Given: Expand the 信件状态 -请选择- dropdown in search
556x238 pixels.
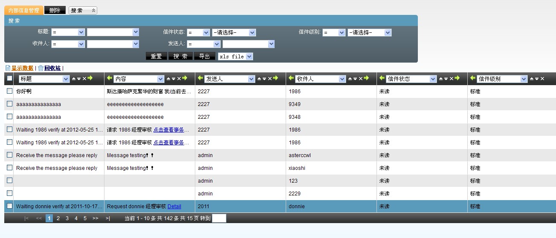Looking at the screenshot, I should [x=252, y=33].
